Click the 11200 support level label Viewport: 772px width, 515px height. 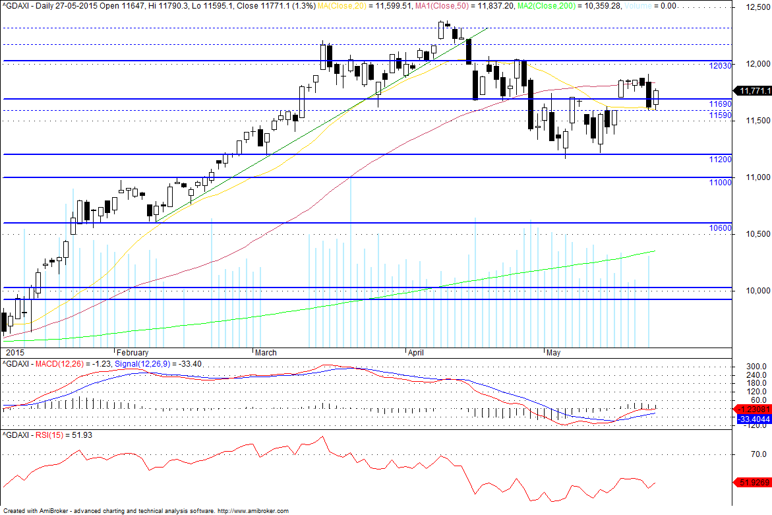pos(720,160)
